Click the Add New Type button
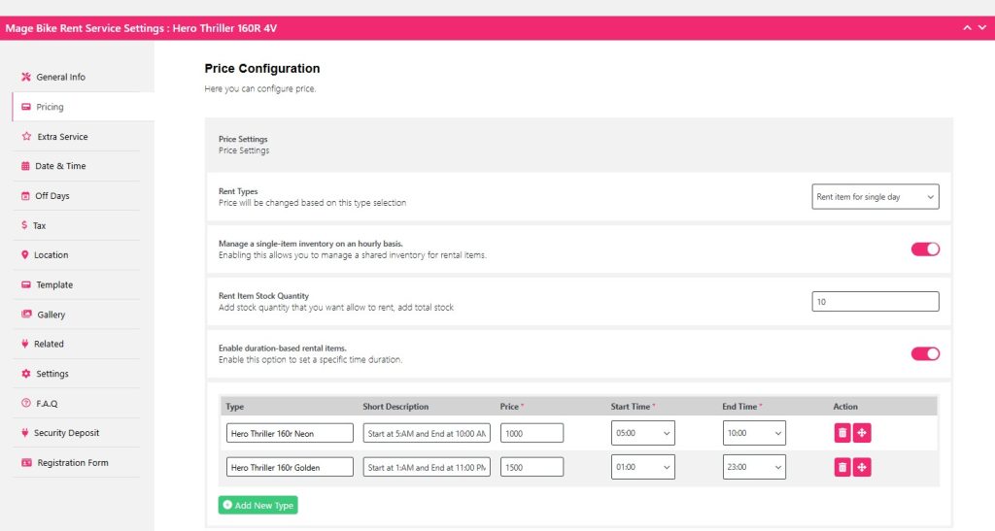Screen dimensions: 995x531 click(x=257, y=505)
